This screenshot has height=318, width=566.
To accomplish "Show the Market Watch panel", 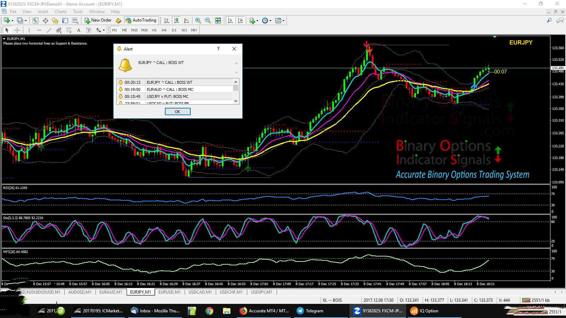I will [35, 20].
